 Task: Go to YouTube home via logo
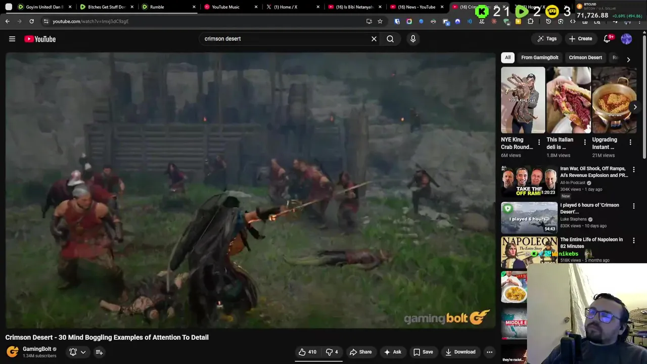[40, 39]
